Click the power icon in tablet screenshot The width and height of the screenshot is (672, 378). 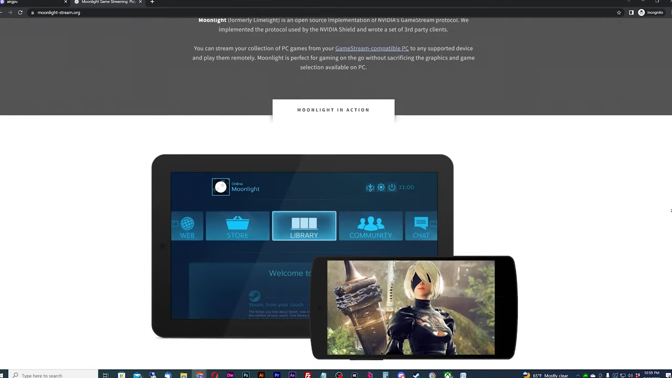392,187
